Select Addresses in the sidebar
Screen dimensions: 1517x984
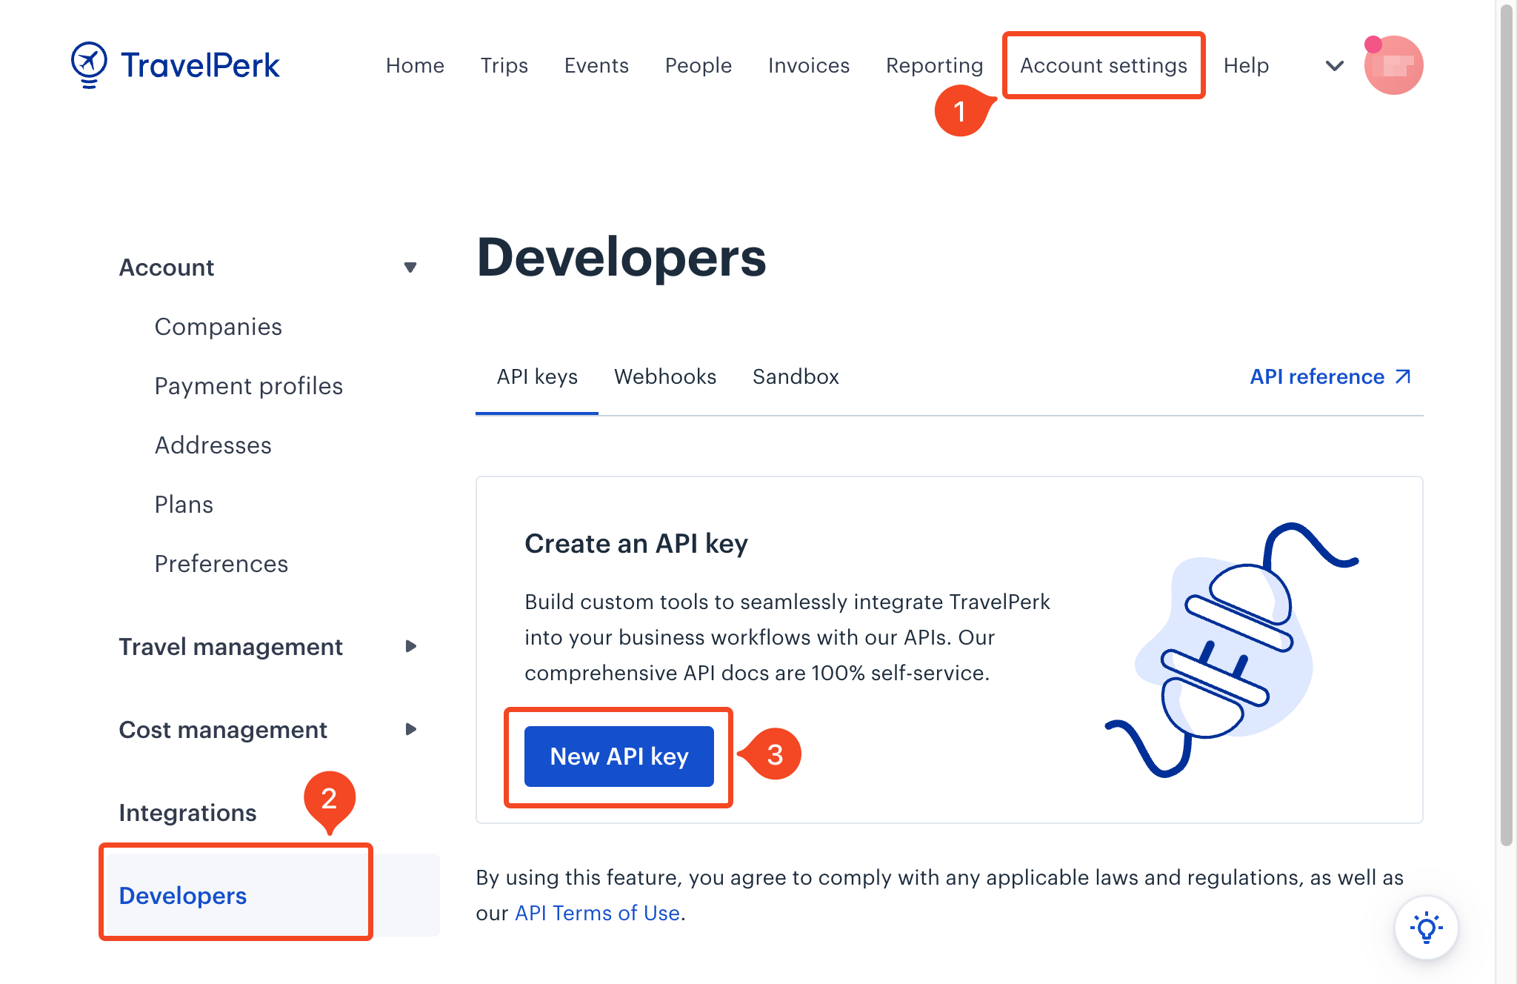(x=213, y=445)
